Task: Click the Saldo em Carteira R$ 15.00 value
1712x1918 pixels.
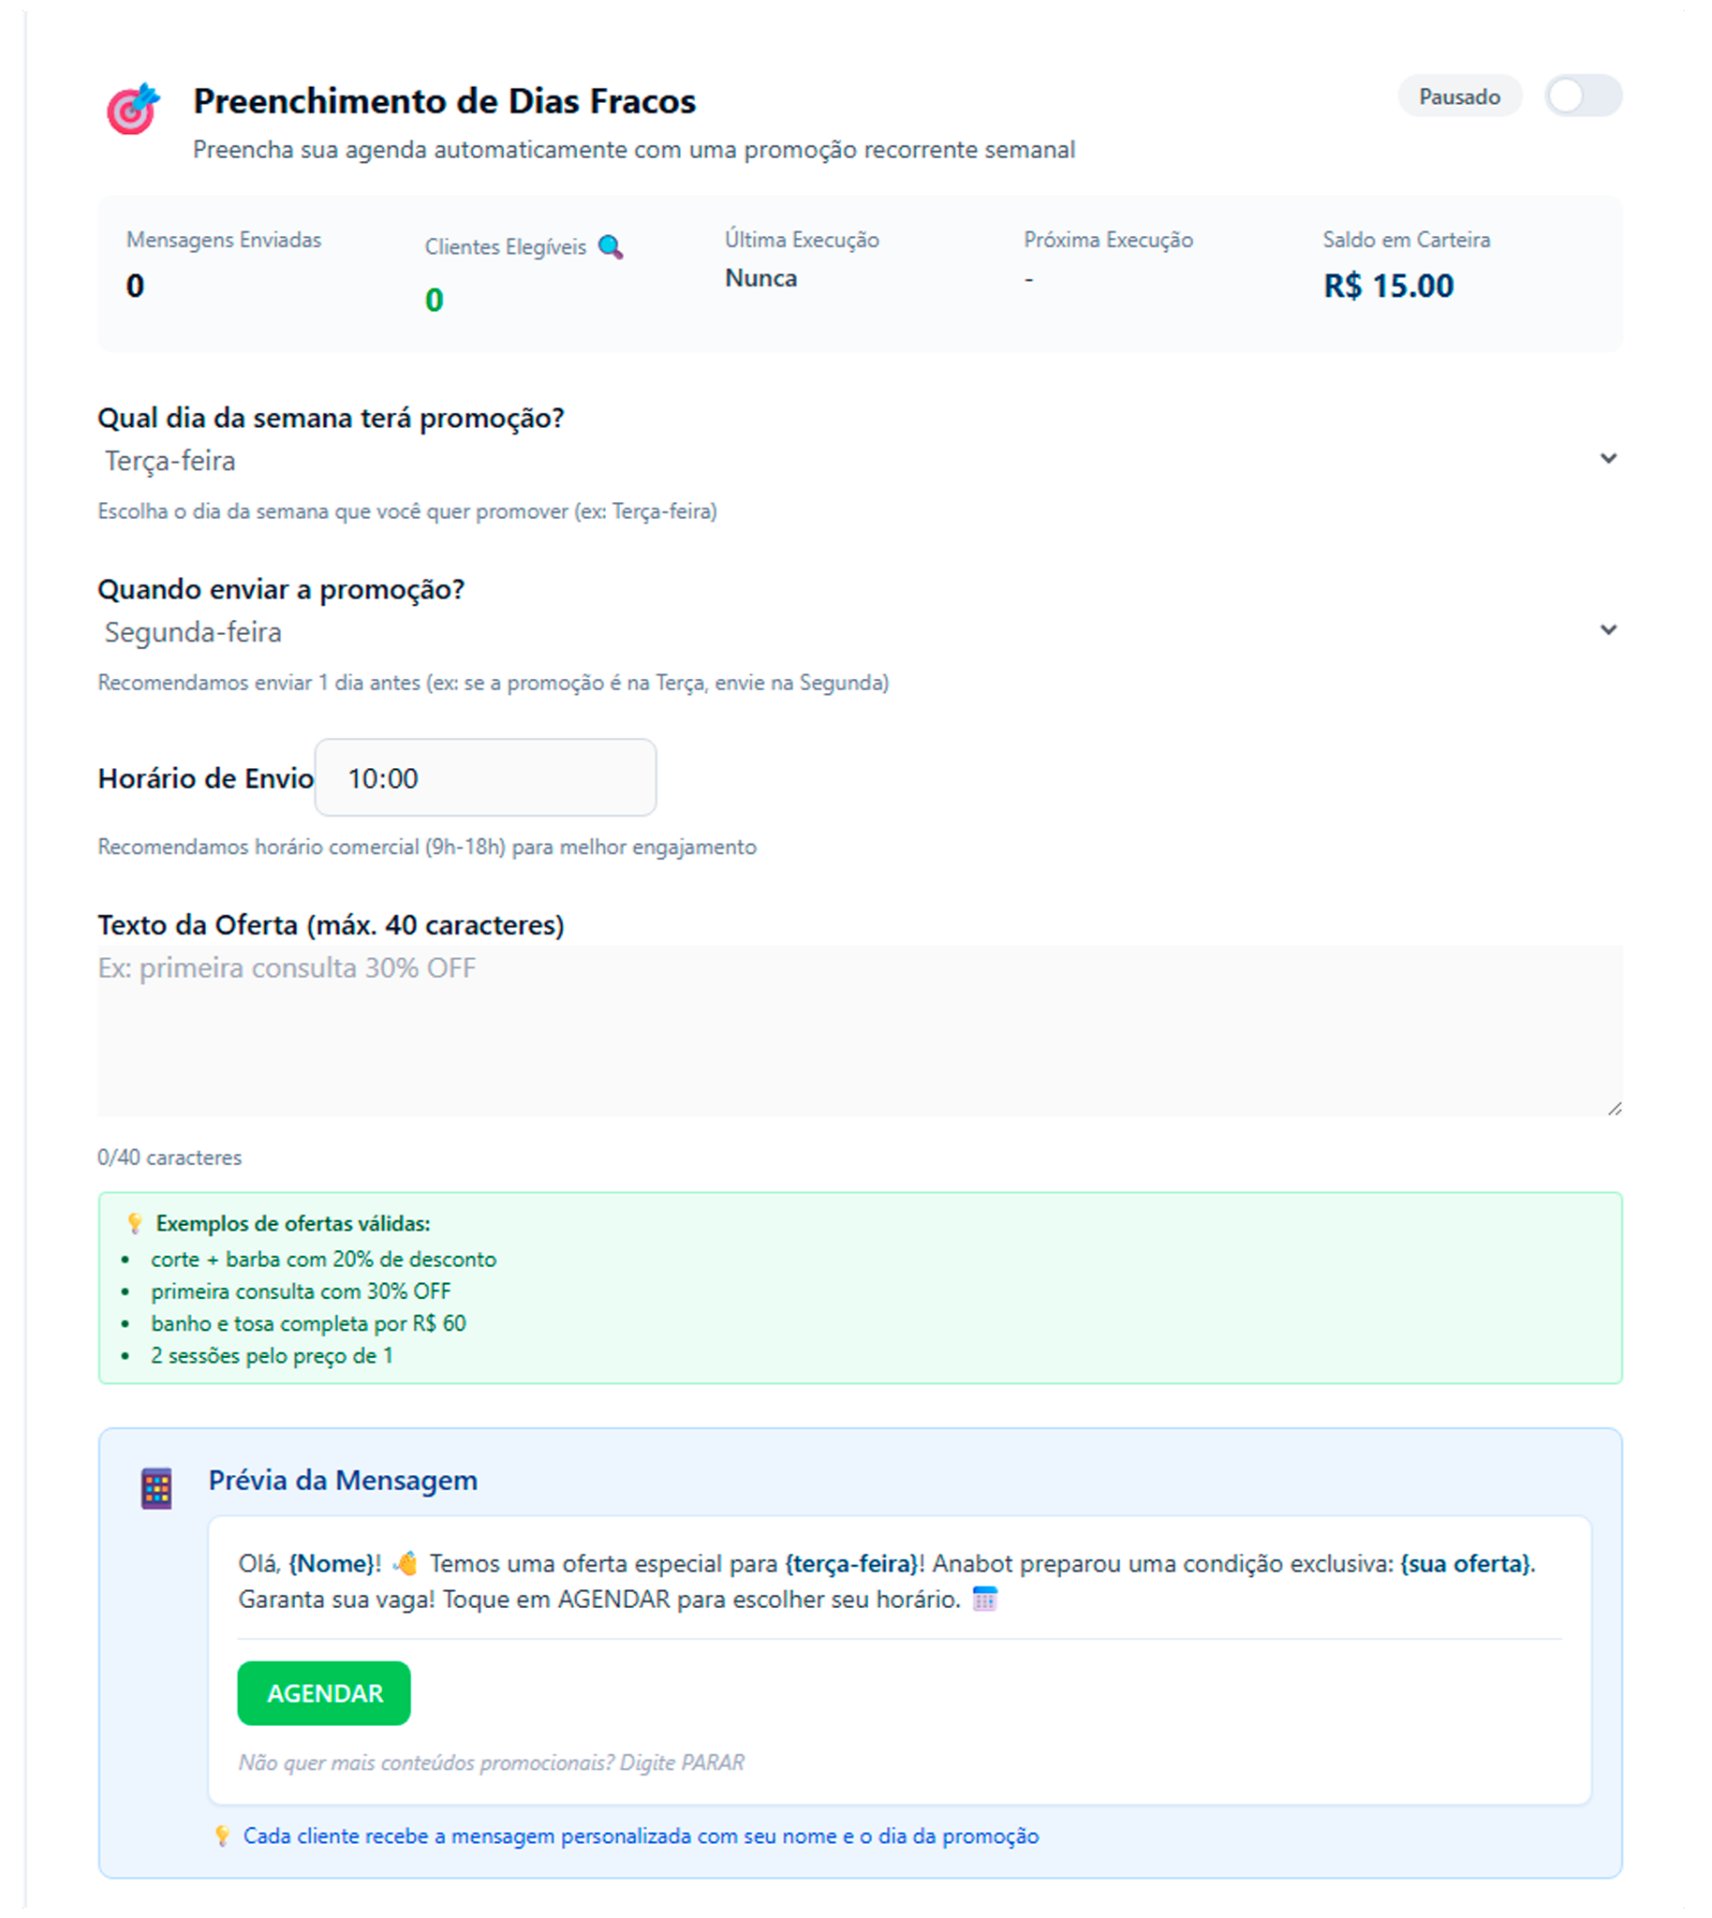Action: coord(1388,286)
